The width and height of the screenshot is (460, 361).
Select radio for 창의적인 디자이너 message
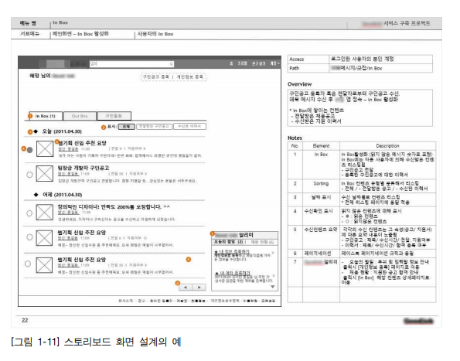point(29,213)
